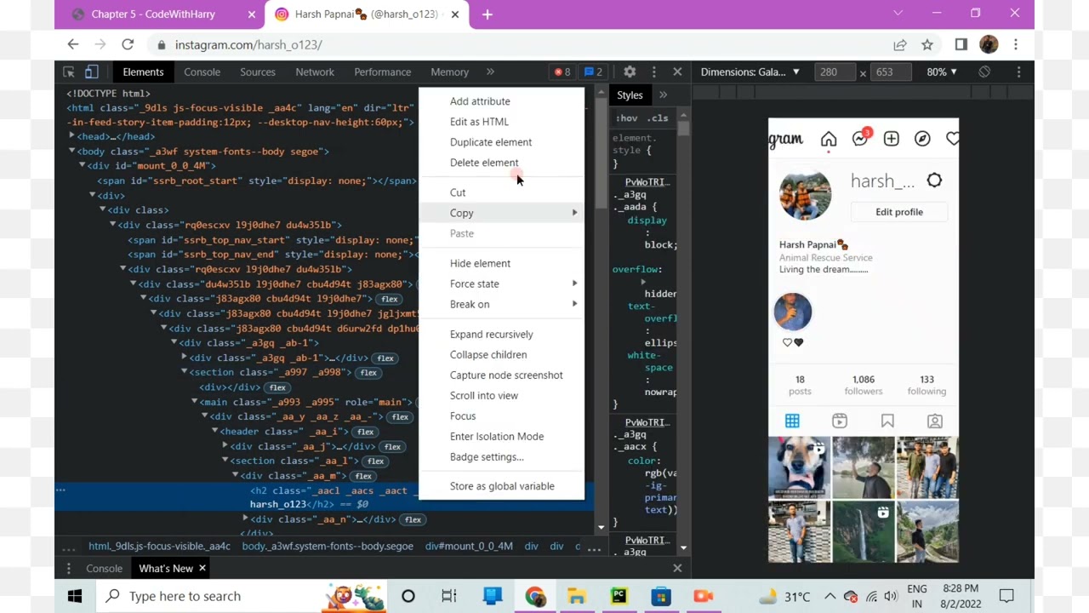Open the DevTools error count badge
Image resolution: width=1089 pixels, height=613 pixels.
pos(562,72)
